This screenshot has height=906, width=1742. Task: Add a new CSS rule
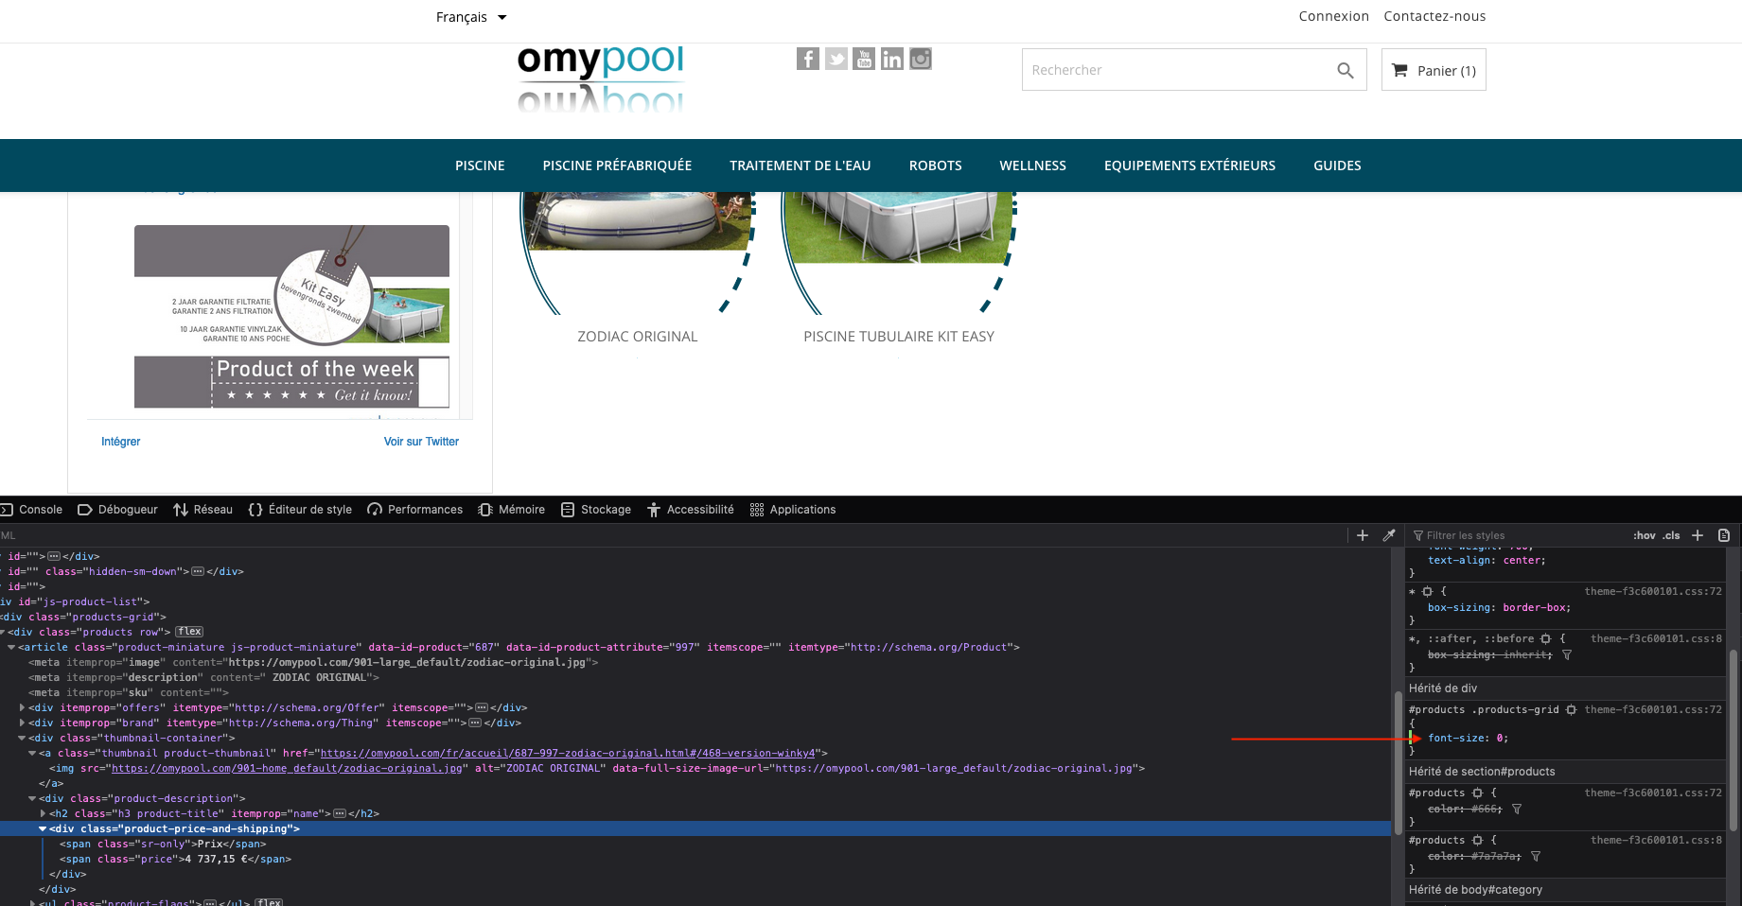coord(1698,535)
